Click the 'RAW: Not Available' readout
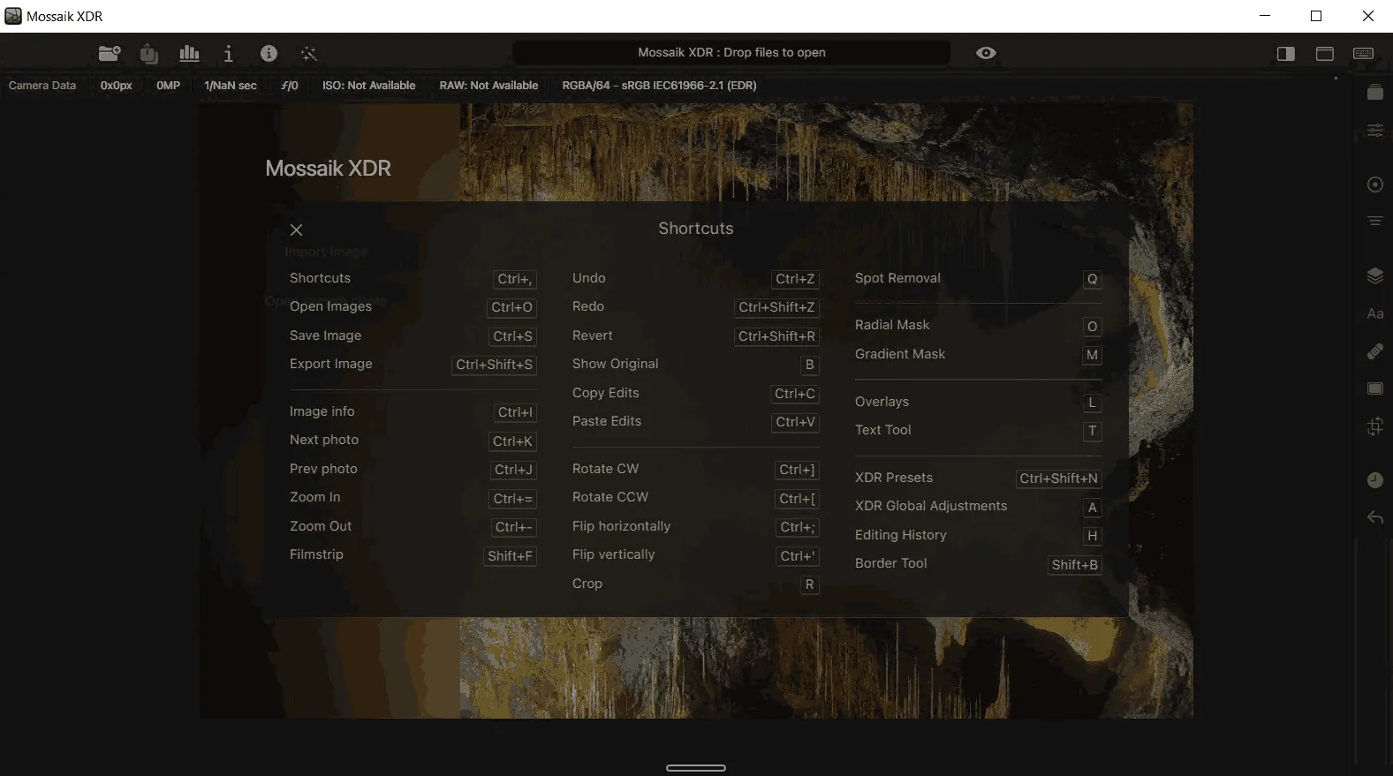 tap(488, 86)
